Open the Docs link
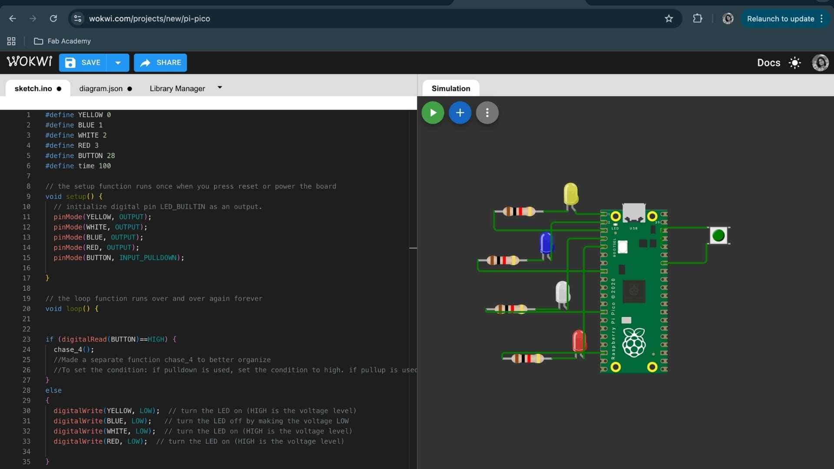The image size is (834, 469). (x=768, y=63)
